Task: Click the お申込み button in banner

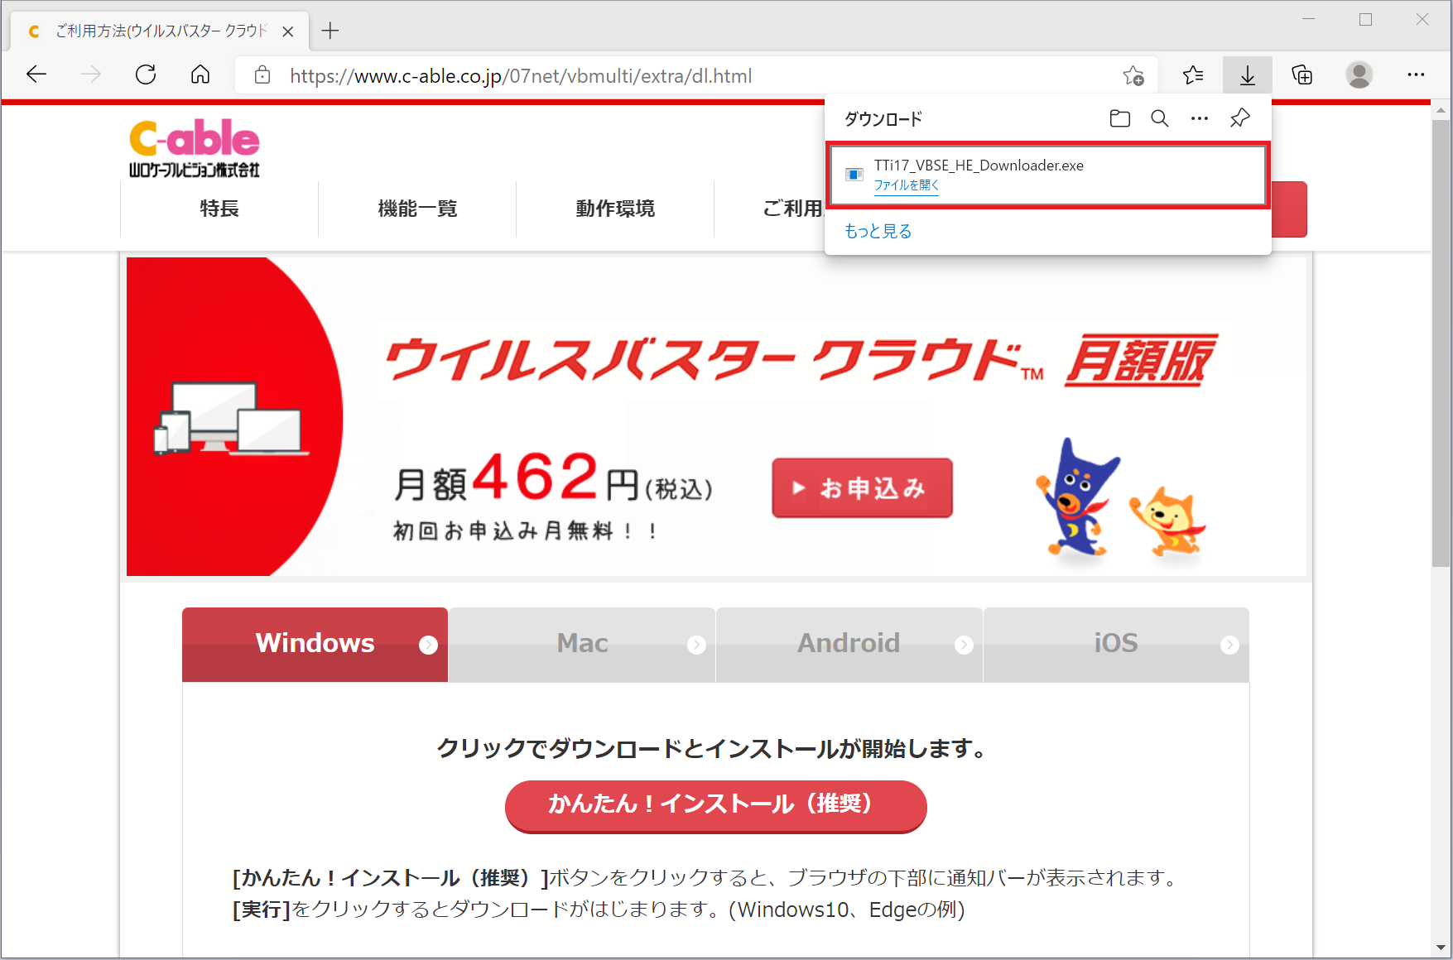Action: tap(862, 488)
